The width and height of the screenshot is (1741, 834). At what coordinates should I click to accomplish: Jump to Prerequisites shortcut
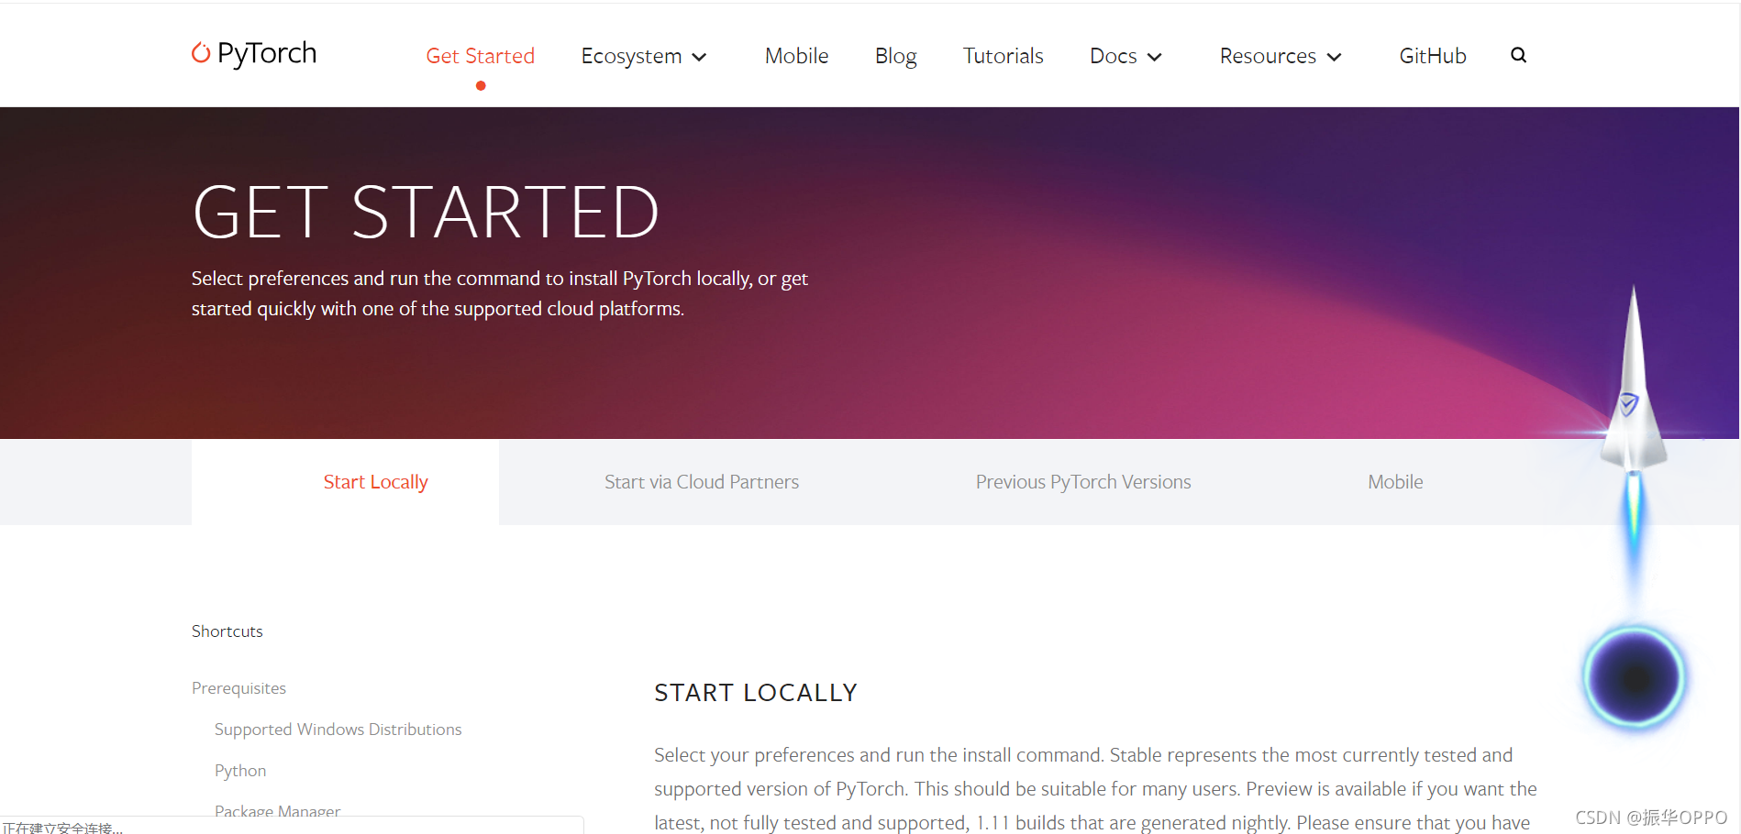pos(238,688)
